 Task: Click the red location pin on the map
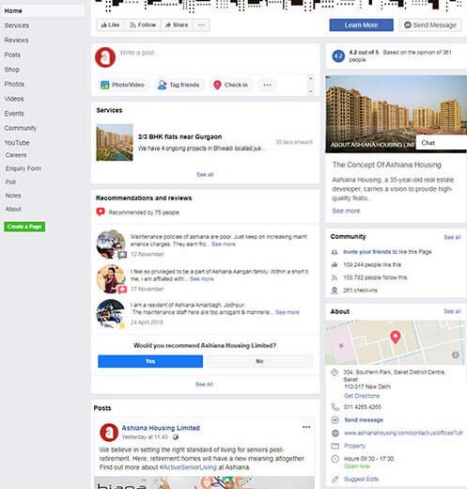pyautogui.click(x=396, y=337)
